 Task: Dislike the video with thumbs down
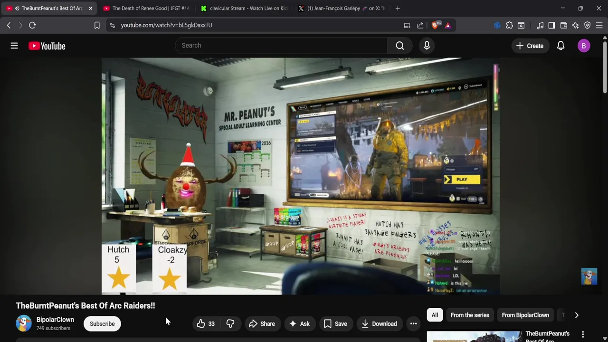tap(230, 324)
